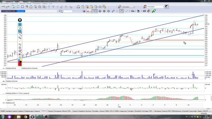Switch to the Сбербанк день tab
Image resolution: width=212 pixels, height=119 pixels.
tap(29, 111)
